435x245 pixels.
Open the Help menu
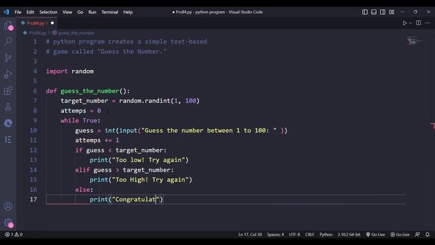pos(128,12)
